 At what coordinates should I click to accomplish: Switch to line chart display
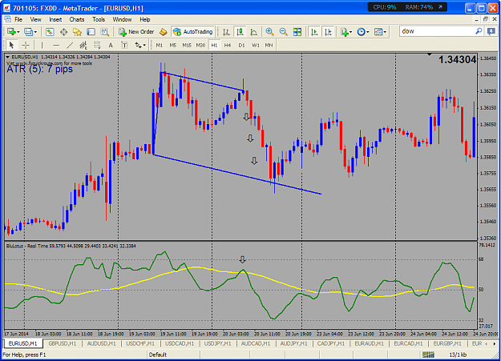coord(254,31)
